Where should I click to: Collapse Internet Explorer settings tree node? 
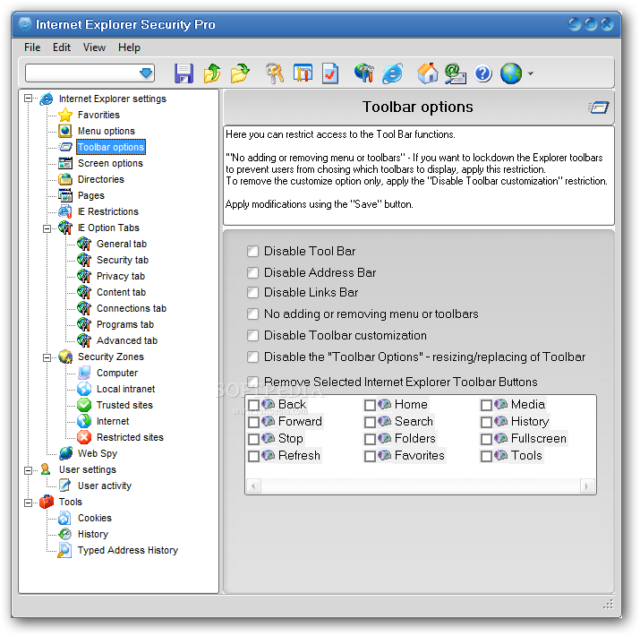coord(28,99)
